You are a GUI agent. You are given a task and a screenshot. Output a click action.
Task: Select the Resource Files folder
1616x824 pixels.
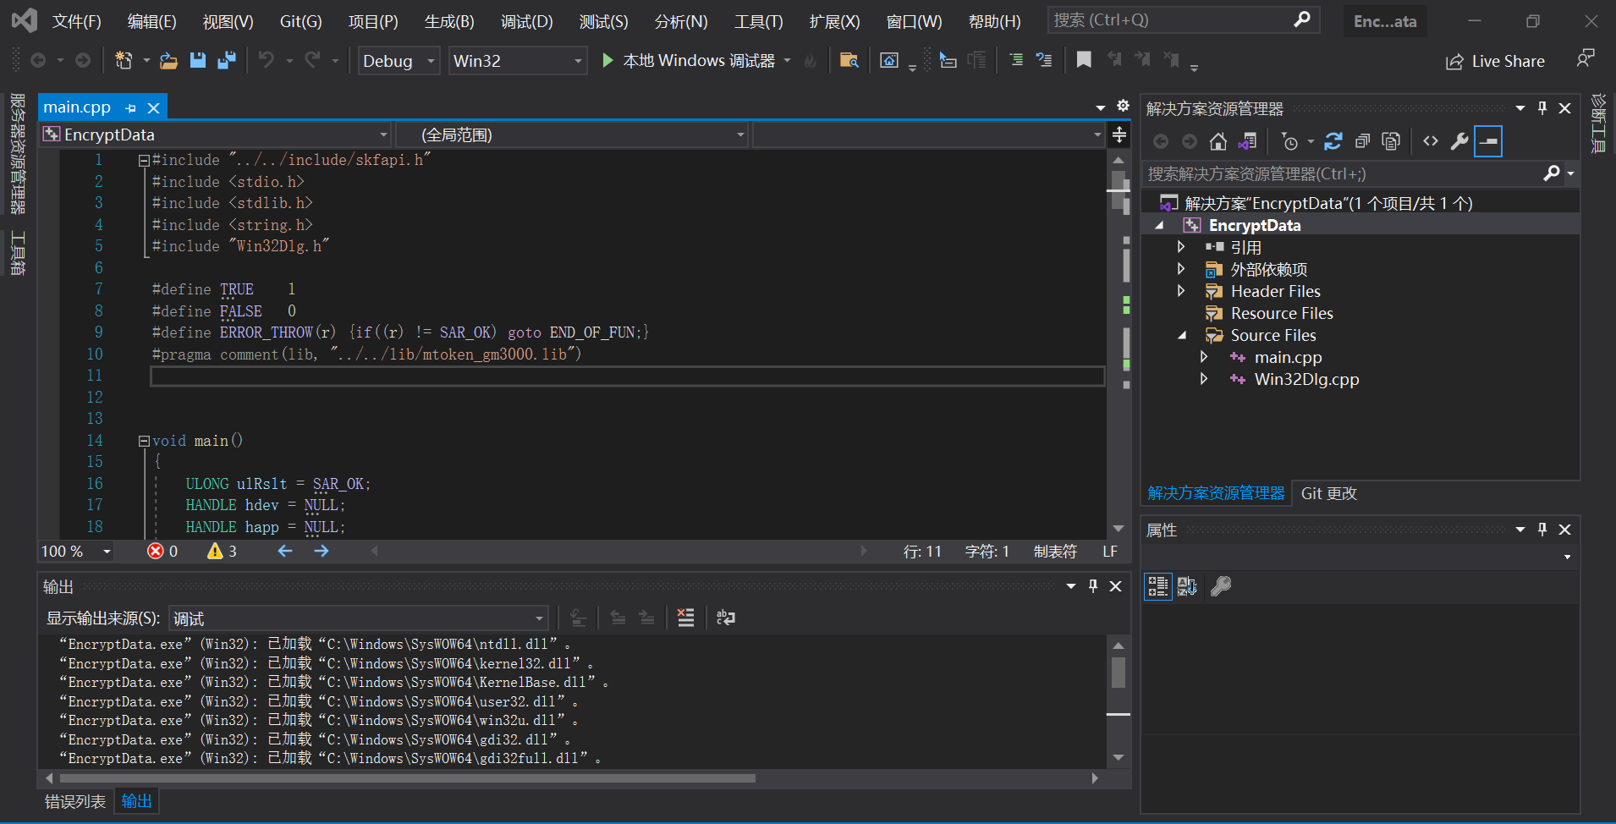coord(1282,313)
